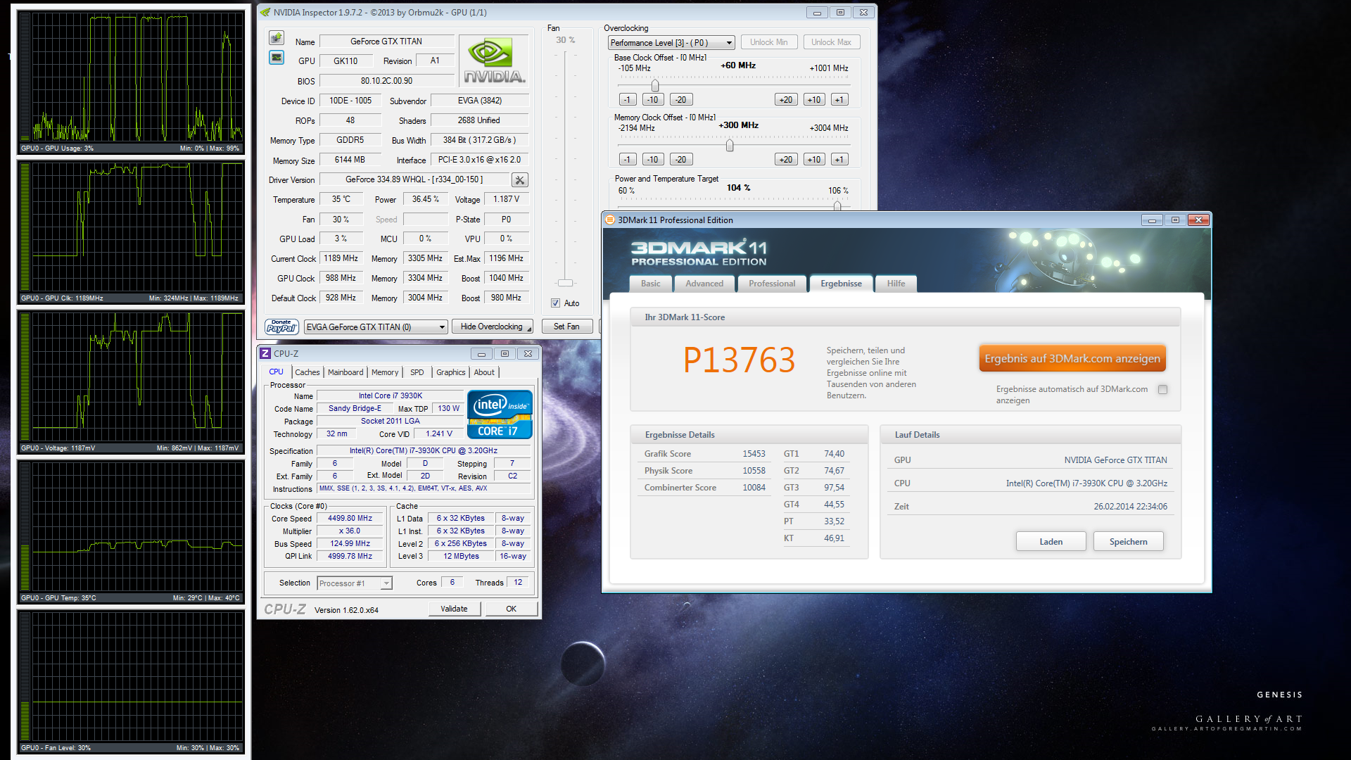Open the EVGA GeForce GTX TITAN GPU selector
The width and height of the screenshot is (1351, 760).
(376, 327)
